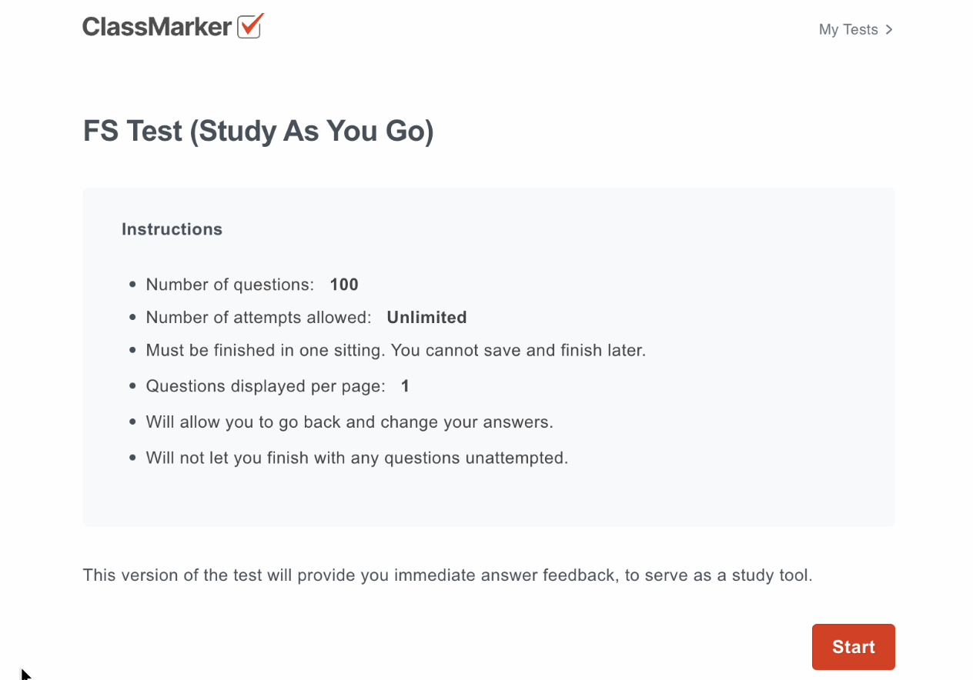973x680 pixels.
Task: Click the ClassMarker wordmark text
Action: pyautogui.click(x=157, y=28)
